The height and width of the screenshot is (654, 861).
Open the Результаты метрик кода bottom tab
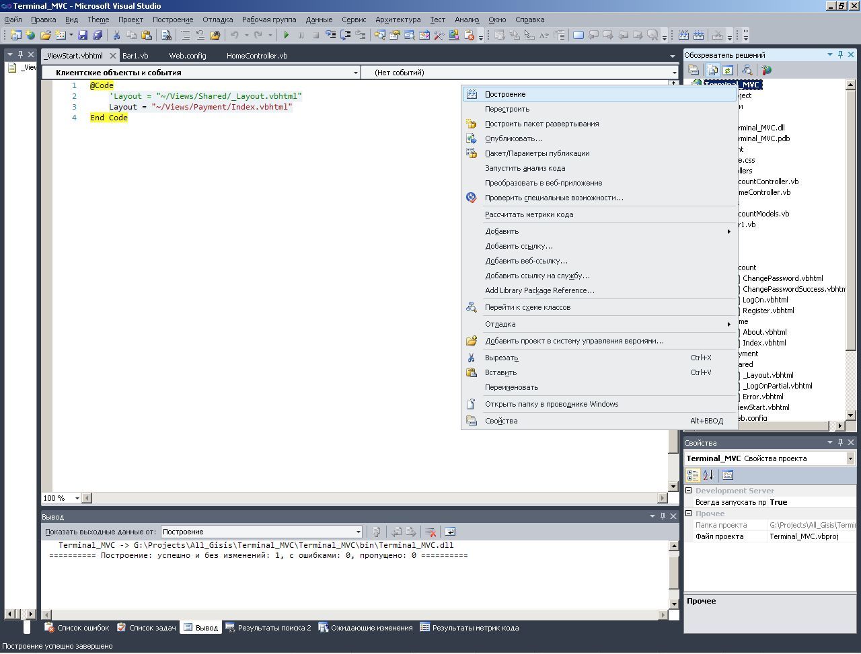coord(469,628)
